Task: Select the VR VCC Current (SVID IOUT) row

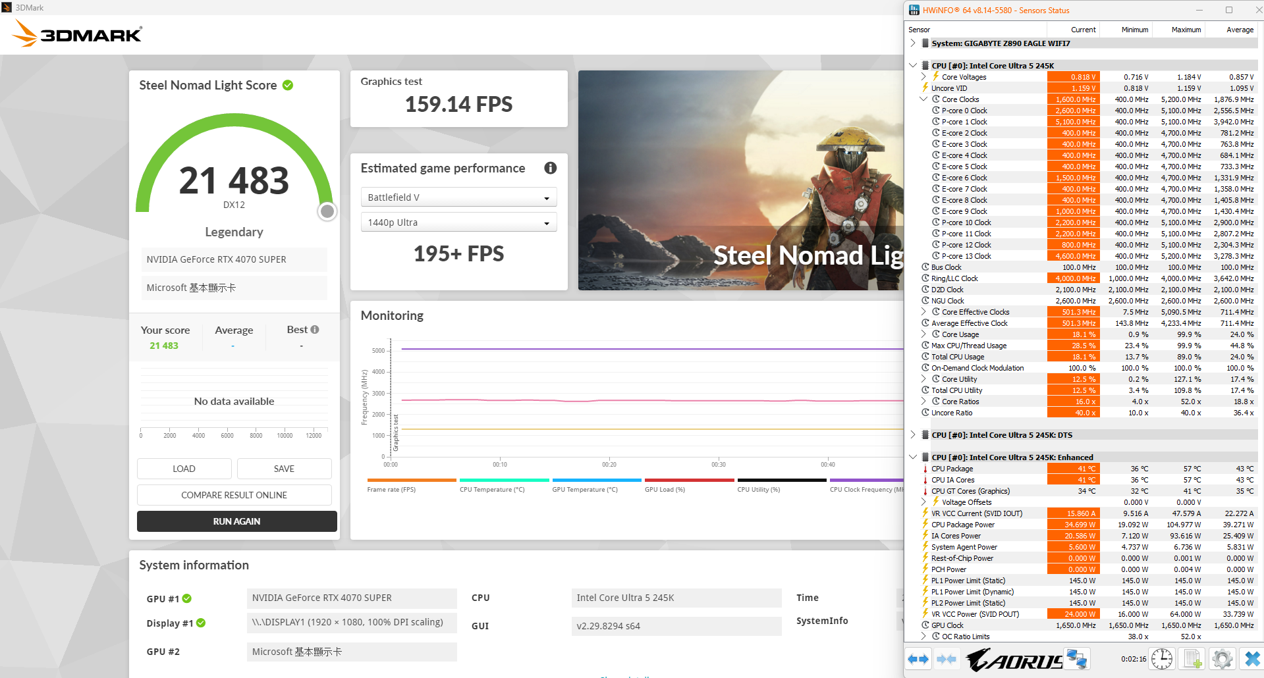Action: tap(1082, 513)
